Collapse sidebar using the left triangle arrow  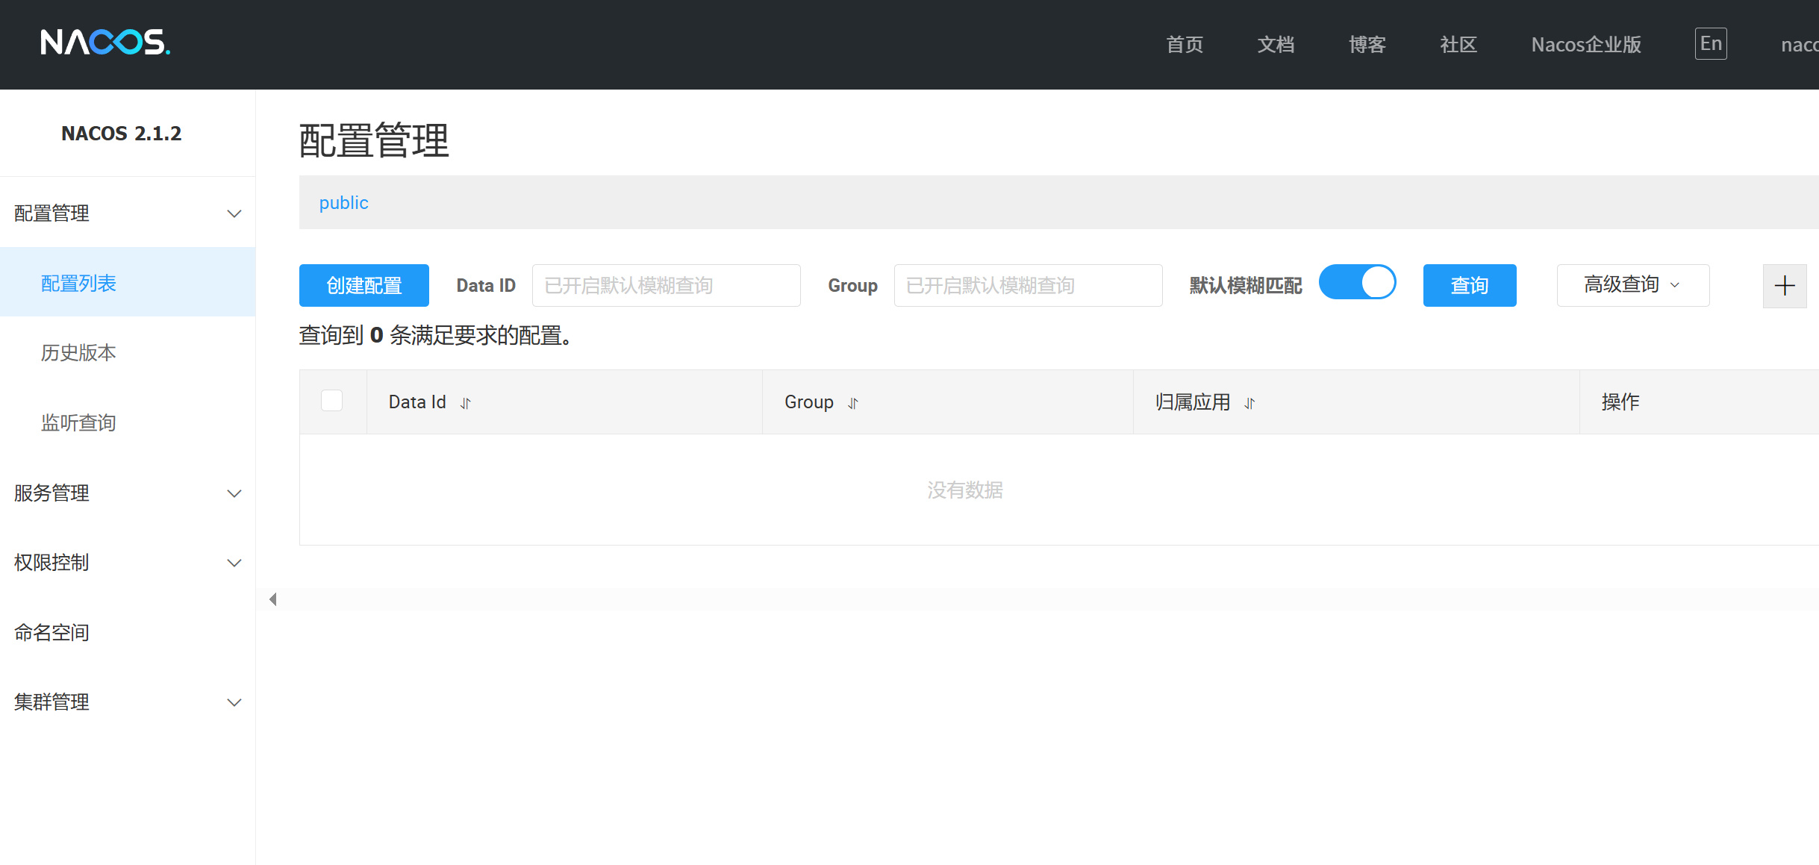pyautogui.click(x=273, y=599)
